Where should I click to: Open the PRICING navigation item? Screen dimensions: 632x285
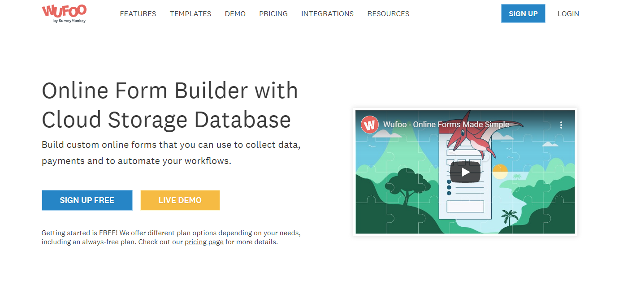[x=273, y=13]
